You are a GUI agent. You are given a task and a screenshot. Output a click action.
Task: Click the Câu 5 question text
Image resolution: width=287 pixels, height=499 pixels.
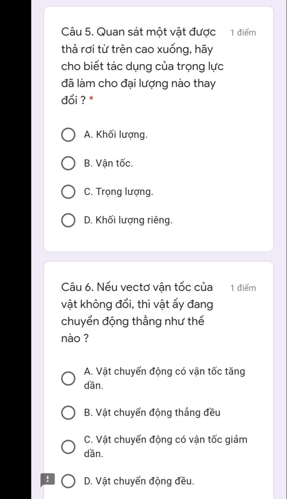click(x=142, y=66)
